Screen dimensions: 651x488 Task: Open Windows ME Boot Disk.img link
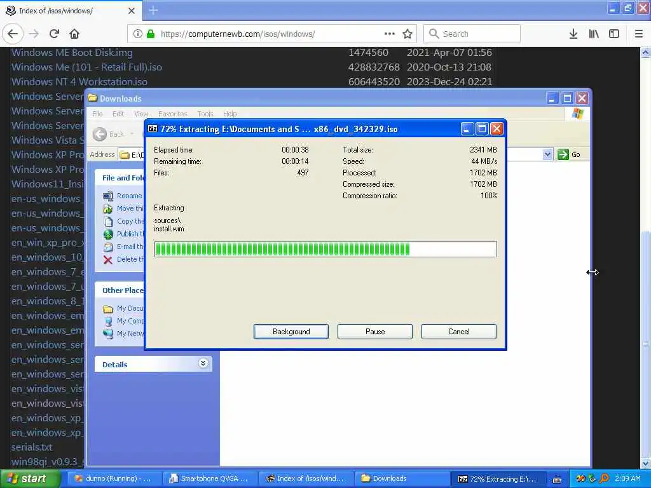coord(72,53)
